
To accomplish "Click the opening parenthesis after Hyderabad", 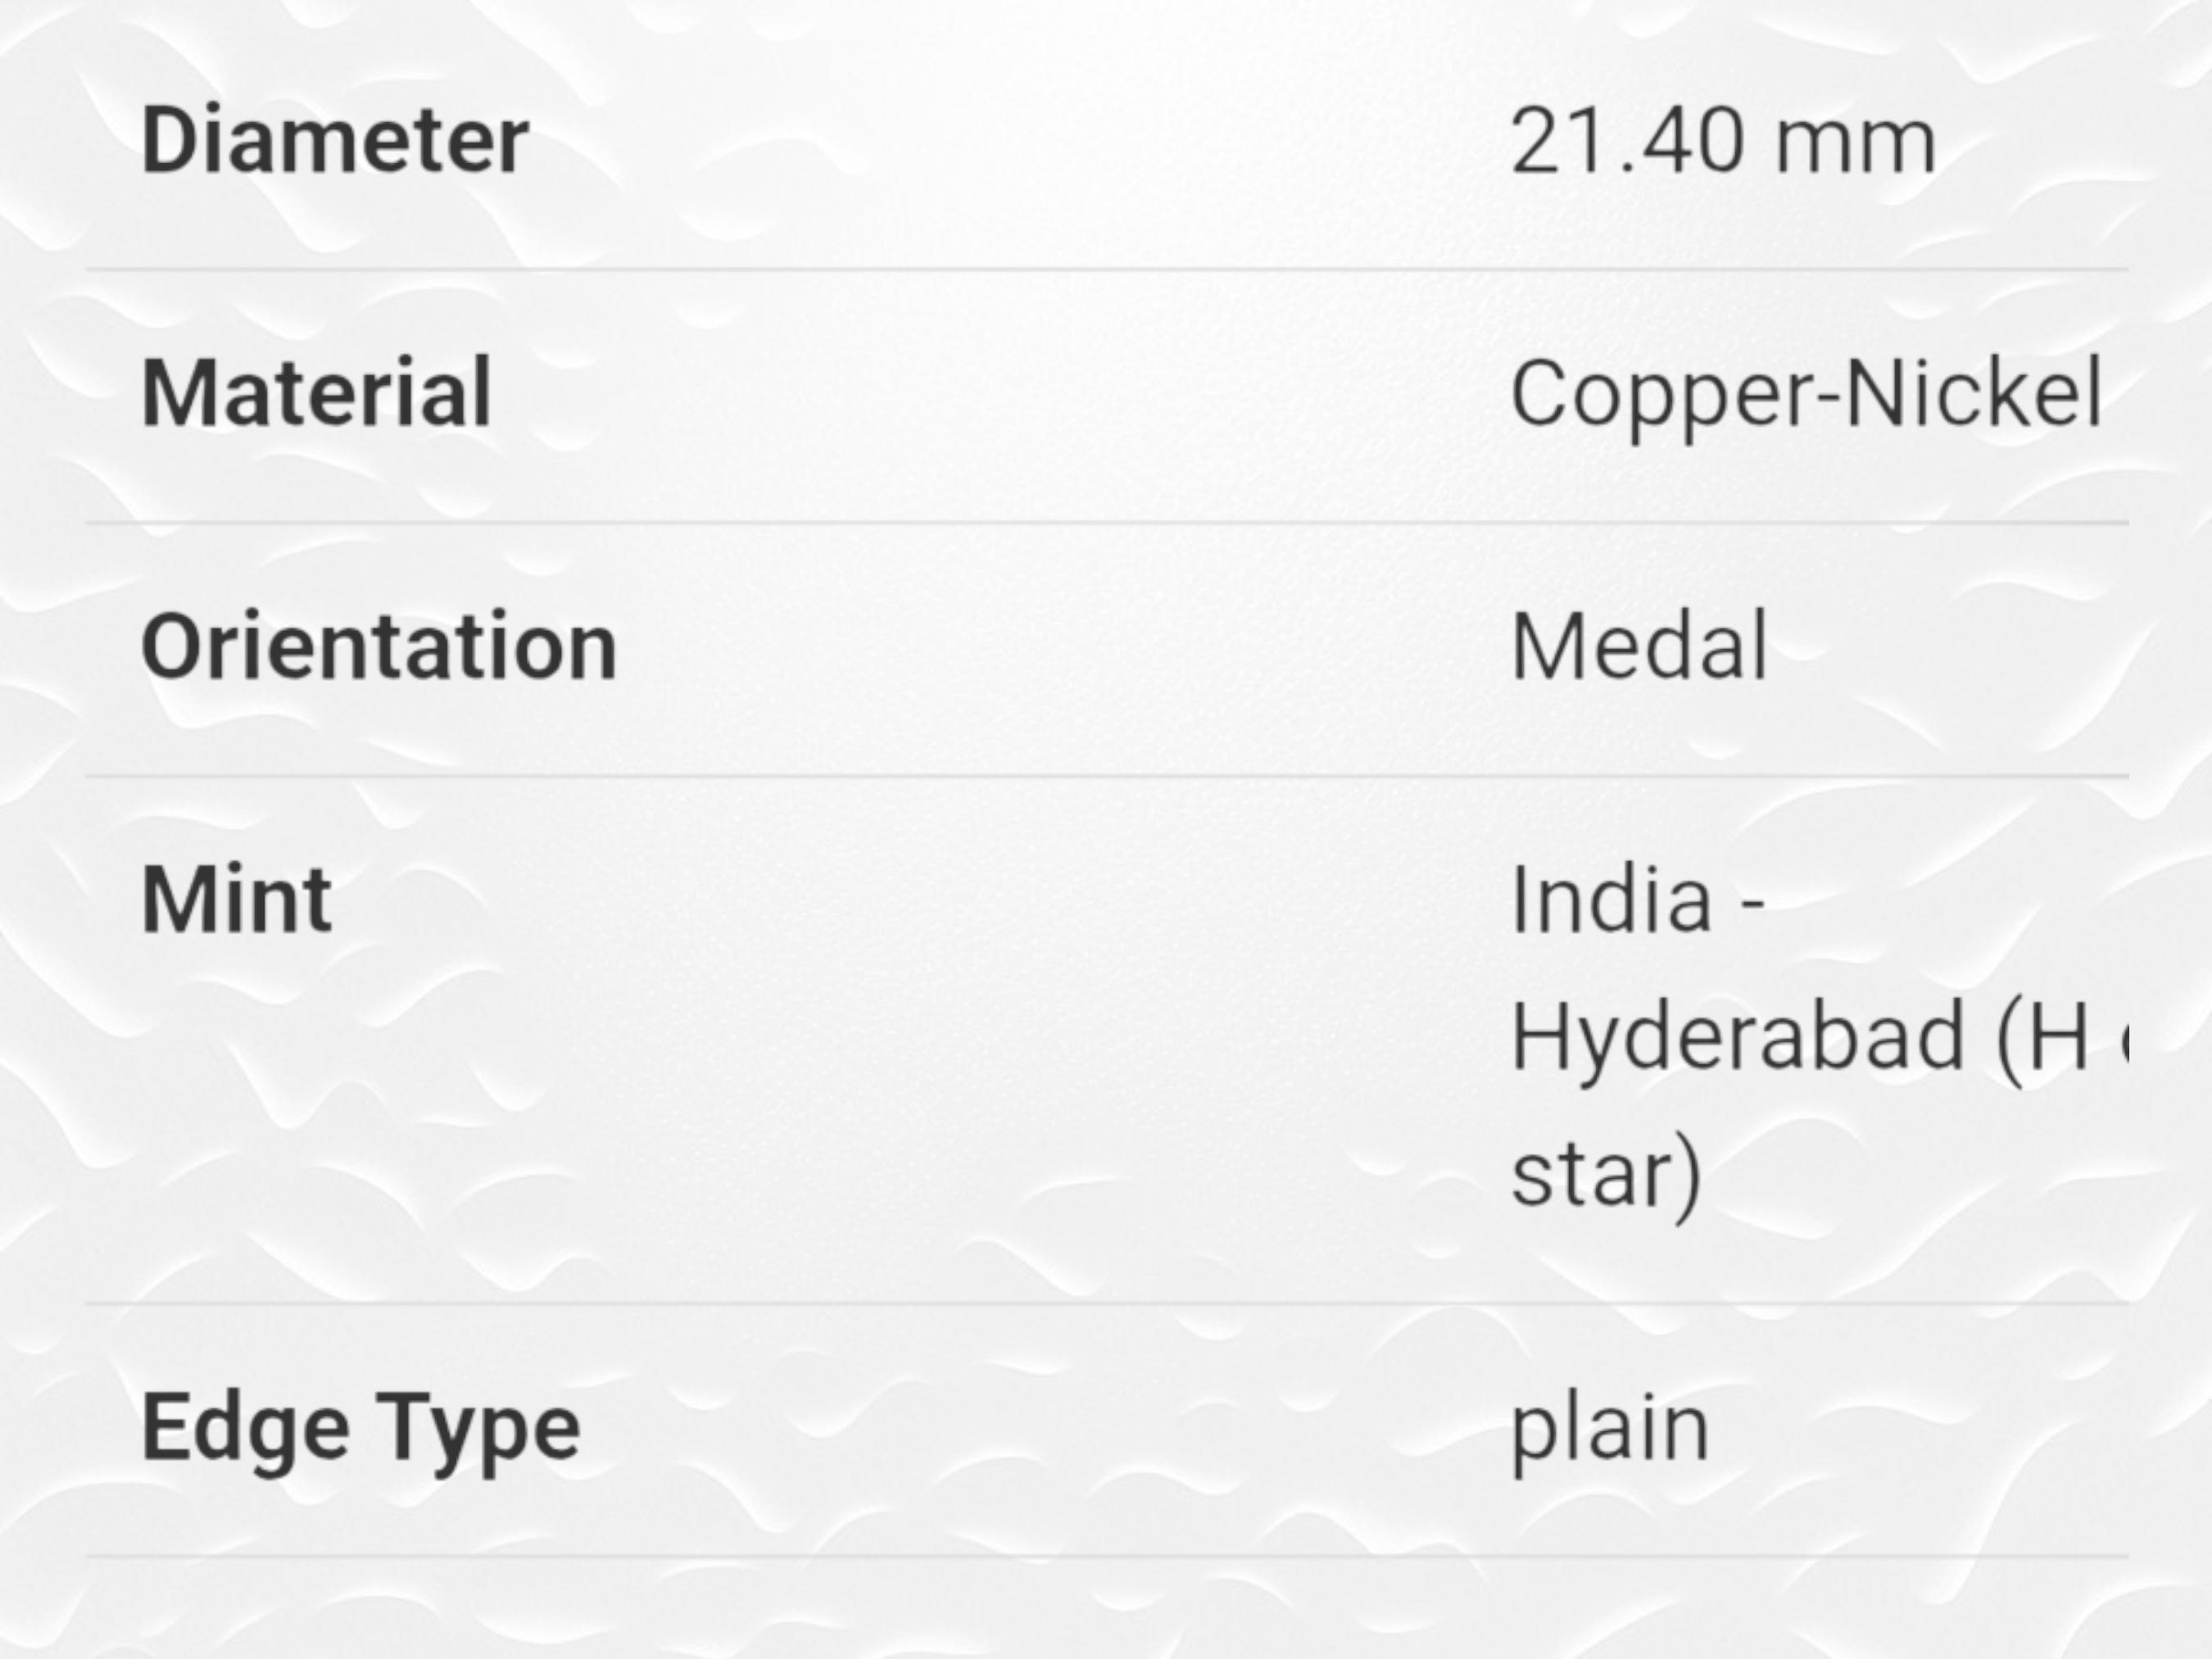I will point(2009,1041).
